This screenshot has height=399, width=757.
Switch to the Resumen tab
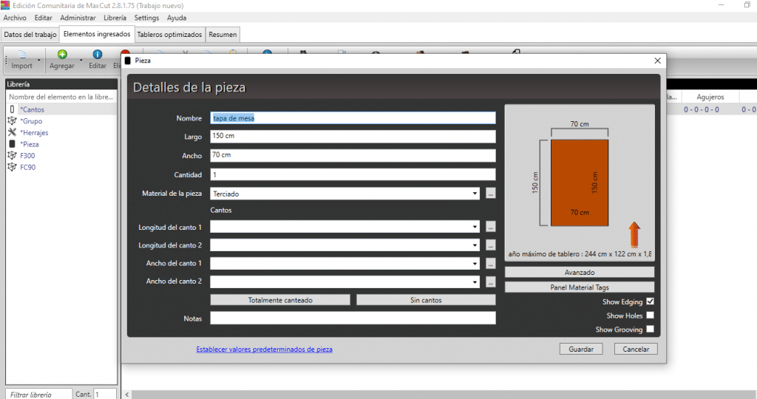pyautogui.click(x=223, y=35)
